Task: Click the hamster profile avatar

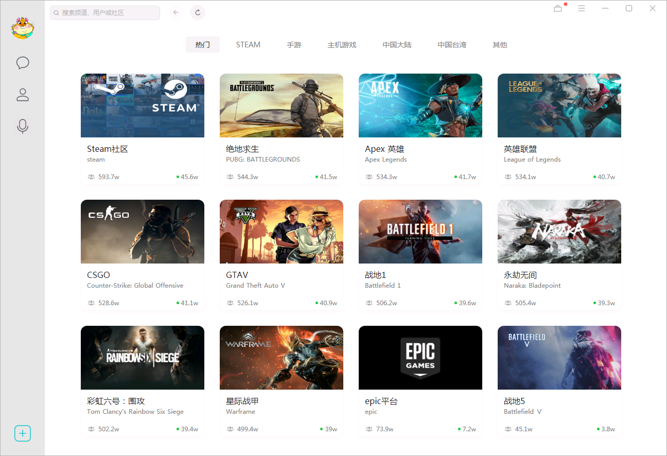Action: click(23, 27)
